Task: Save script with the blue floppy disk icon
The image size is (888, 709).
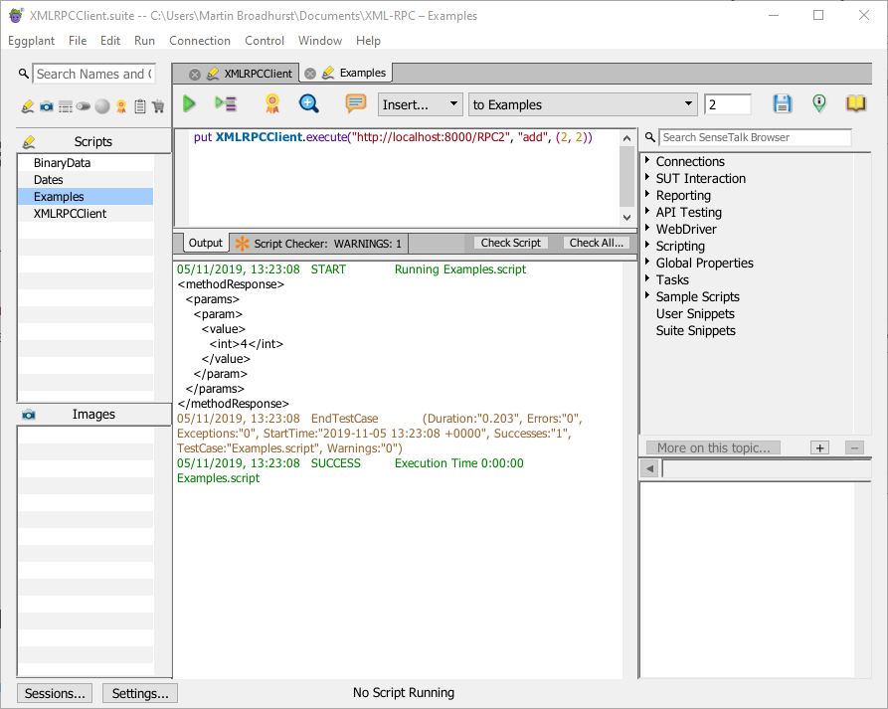Action: point(783,104)
